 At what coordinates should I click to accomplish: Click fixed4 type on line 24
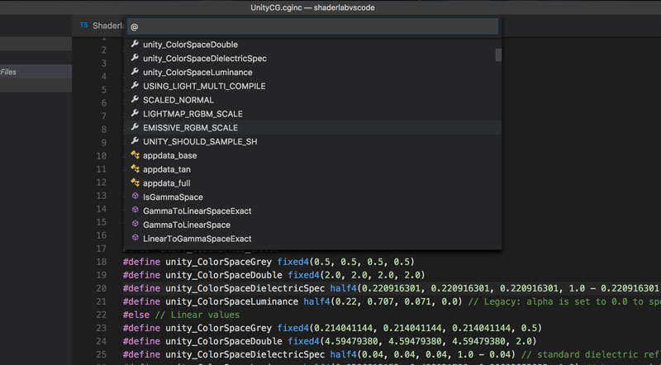tap(303, 341)
